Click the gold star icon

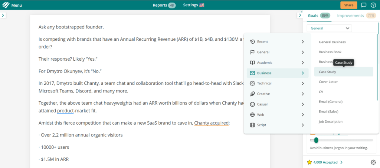[x=309, y=162]
